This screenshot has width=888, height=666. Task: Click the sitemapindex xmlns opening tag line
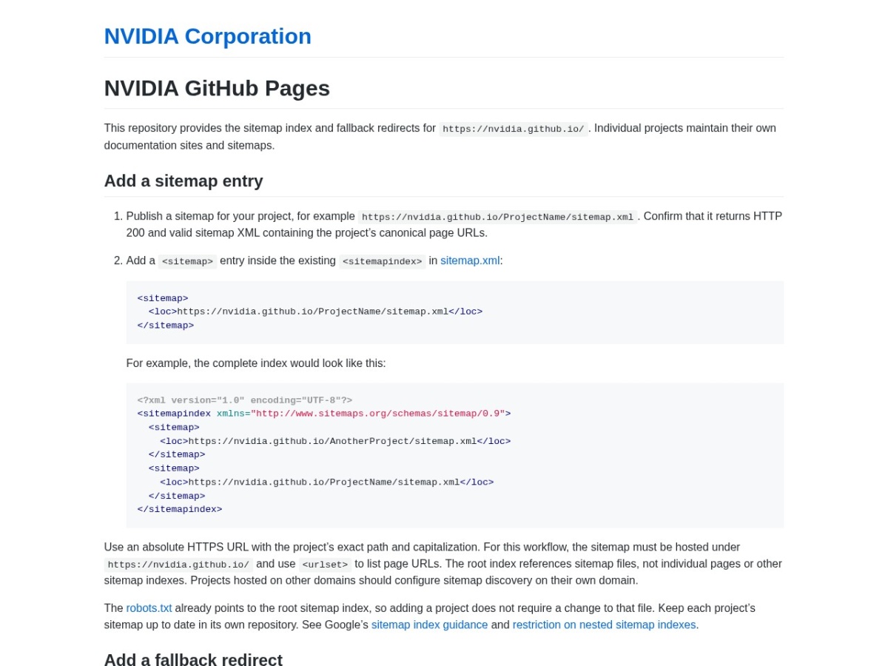[324, 414]
